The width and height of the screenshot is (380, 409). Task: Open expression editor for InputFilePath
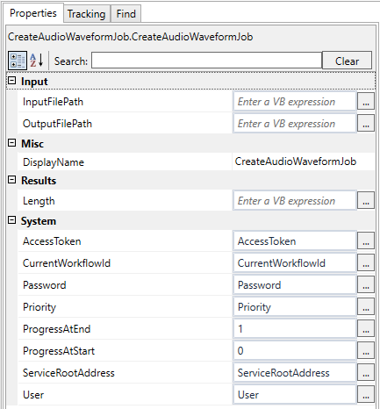(x=366, y=102)
